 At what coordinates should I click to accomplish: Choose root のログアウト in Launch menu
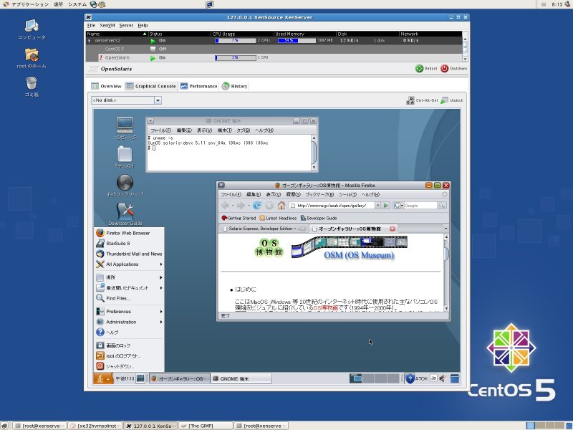(129, 355)
